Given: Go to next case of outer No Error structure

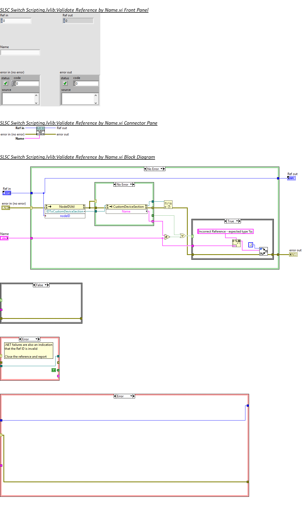Looking at the screenshot, I should pos(164,169).
